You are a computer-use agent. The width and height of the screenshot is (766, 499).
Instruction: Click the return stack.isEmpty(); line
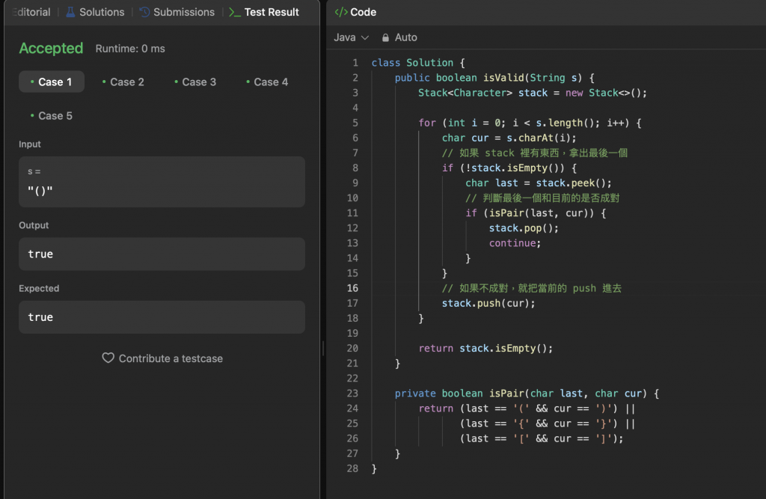485,349
